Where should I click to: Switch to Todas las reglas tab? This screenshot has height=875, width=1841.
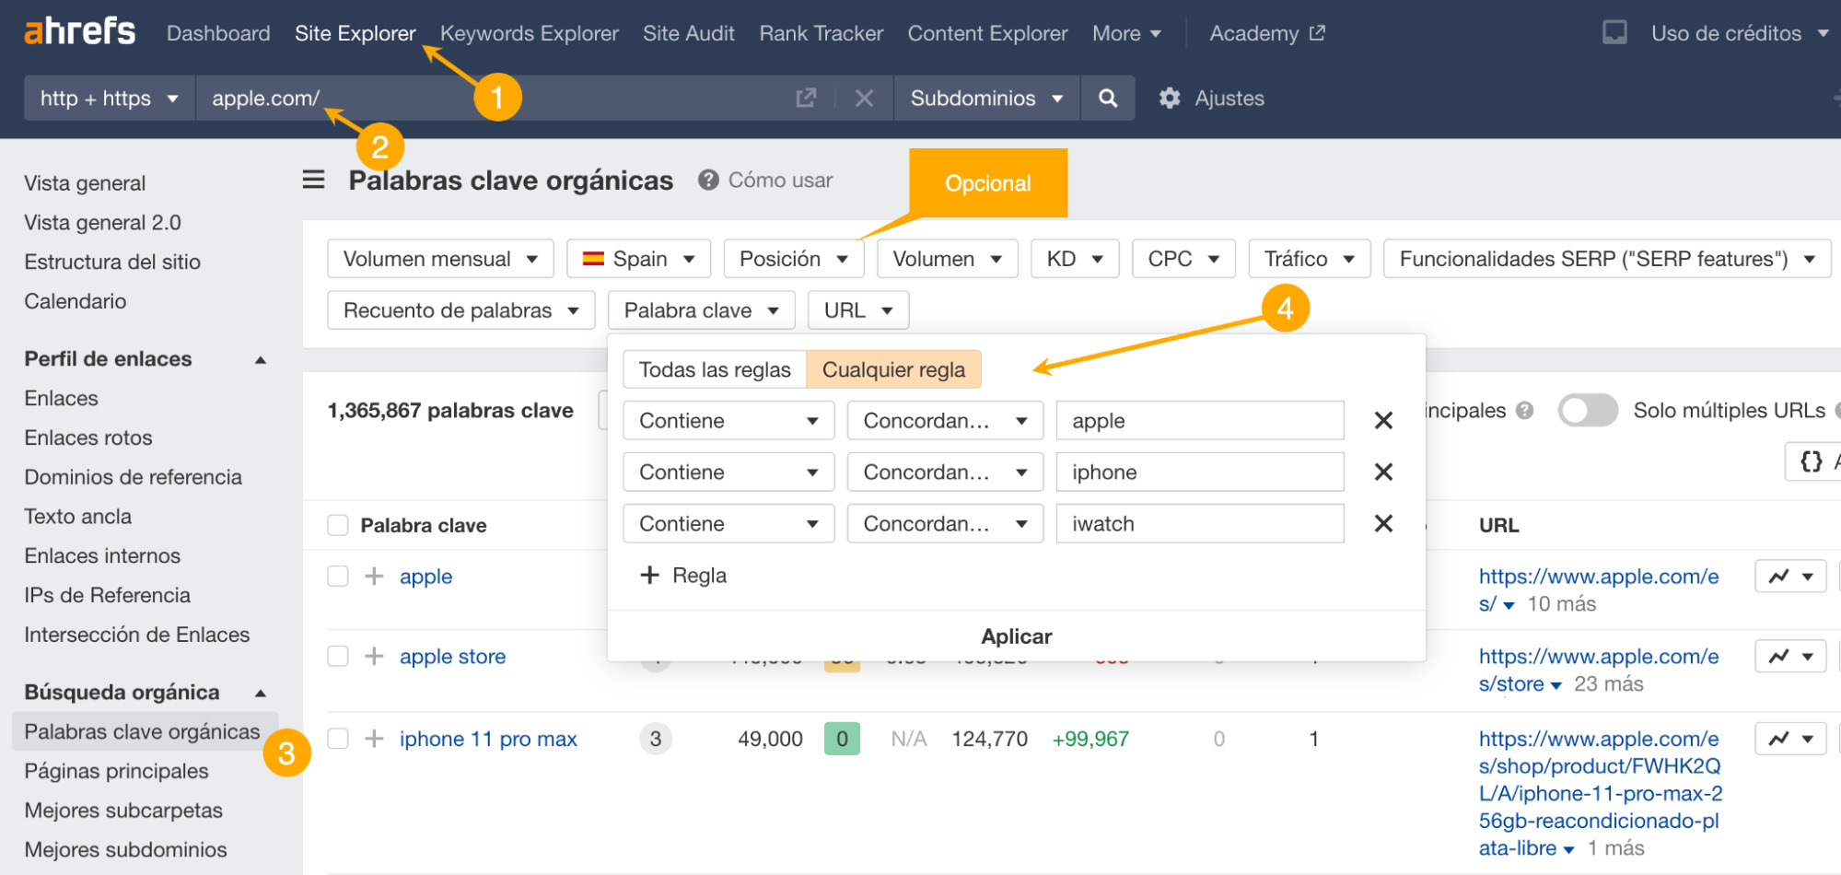click(715, 369)
